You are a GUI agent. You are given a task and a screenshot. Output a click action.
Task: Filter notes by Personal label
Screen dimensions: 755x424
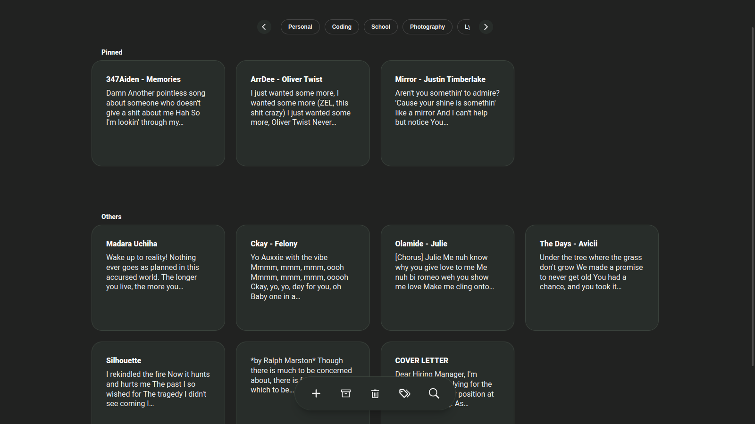click(x=300, y=27)
